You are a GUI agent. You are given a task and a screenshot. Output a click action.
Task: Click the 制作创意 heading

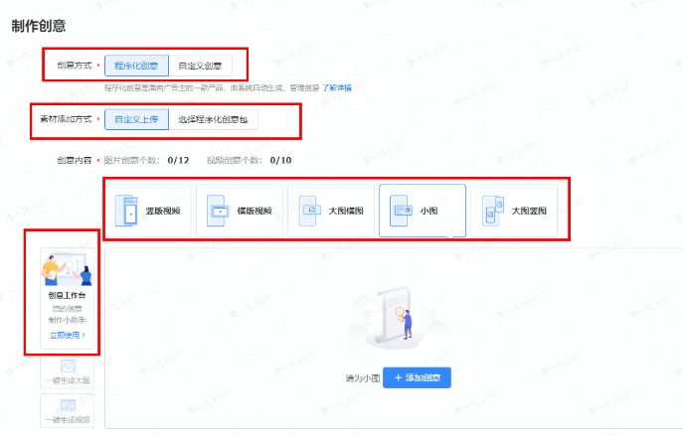pos(39,26)
